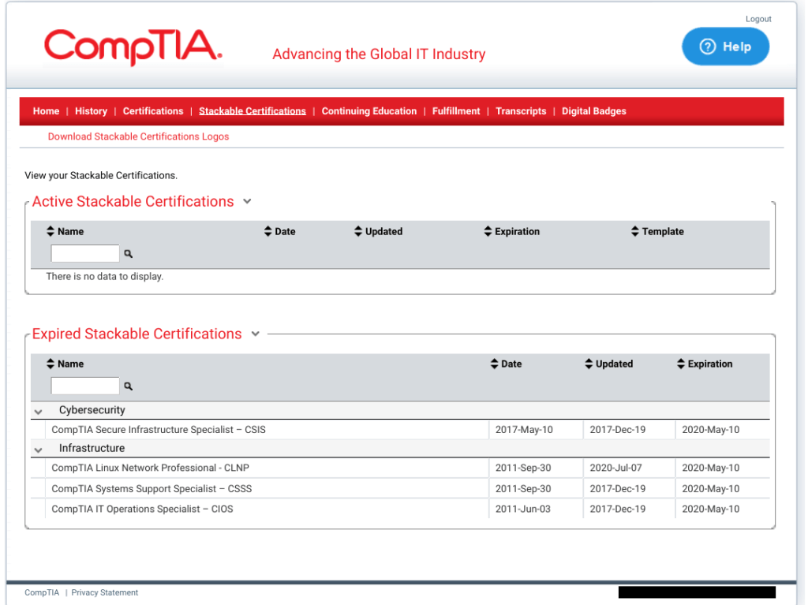Sort Active Certifications by Name column
808x605 pixels.
pos(65,232)
